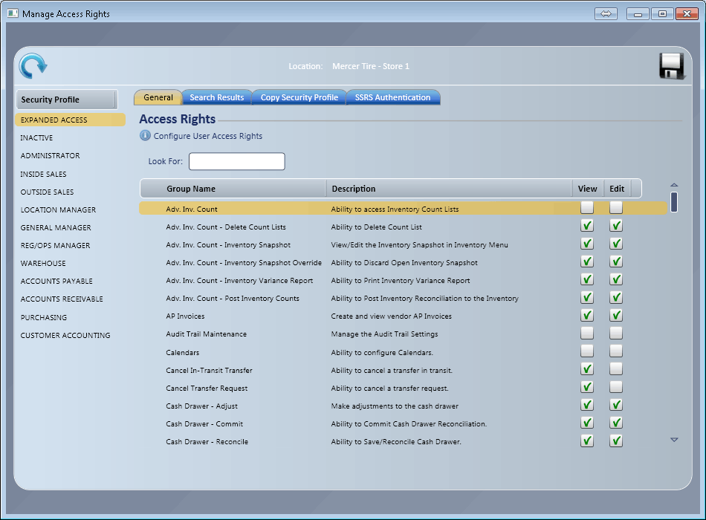706x520 pixels.
Task: Open the Copy Security Profile tab
Action: [299, 97]
